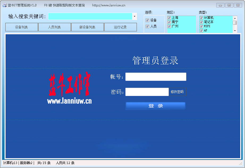This screenshot has height=168, width=245.
Task: Click the http://www.lanniuw.cn title text
Action: click(x=109, y=5)
